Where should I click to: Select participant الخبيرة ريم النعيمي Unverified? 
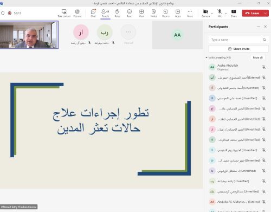coord(237,150)
